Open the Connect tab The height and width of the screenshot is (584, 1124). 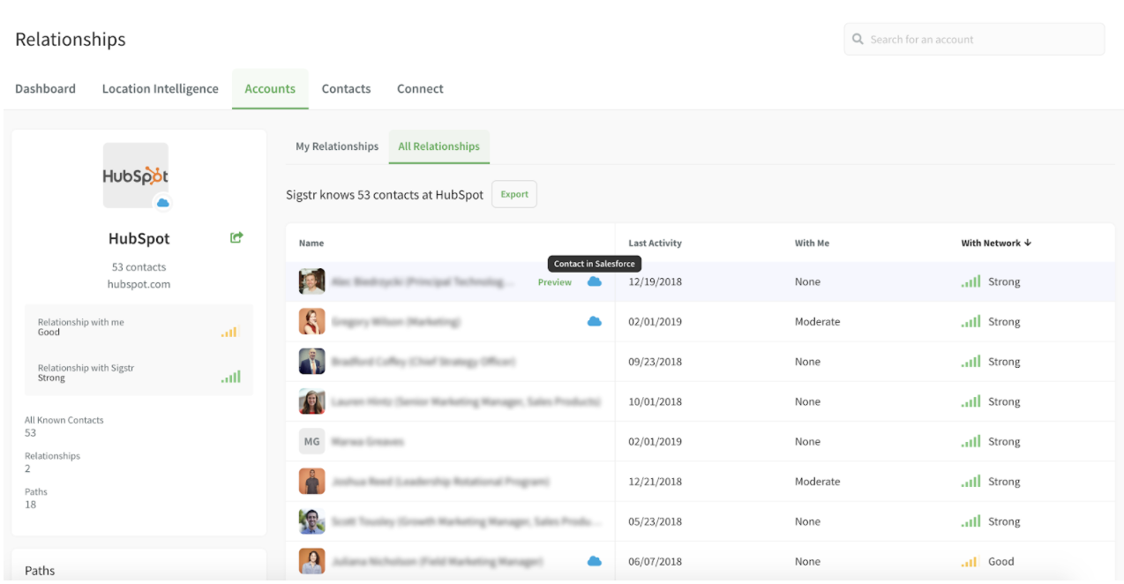click(420, 89)
